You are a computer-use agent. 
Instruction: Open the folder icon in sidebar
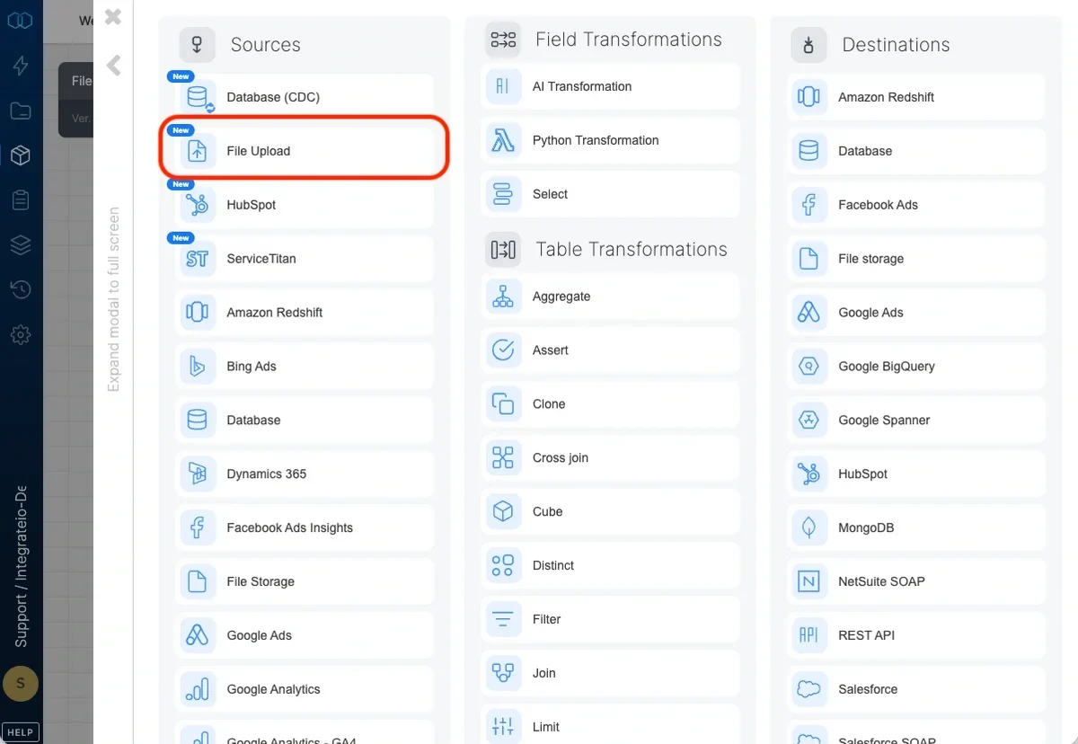[x=20, y=111]
